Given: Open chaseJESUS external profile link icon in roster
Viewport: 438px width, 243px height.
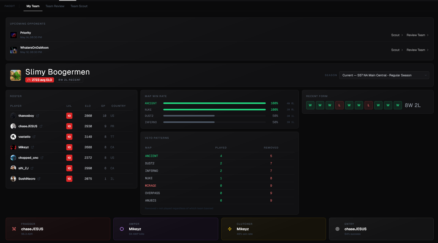Looking at the screenshot, I should coord(41,126).
